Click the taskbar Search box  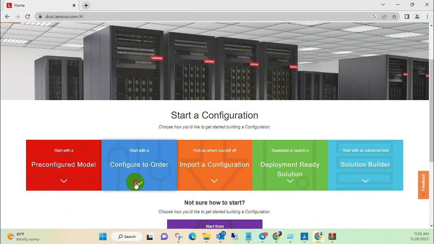pyautogui.click(x=127, y=237)
